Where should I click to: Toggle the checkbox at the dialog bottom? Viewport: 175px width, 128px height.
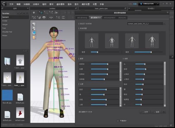tap(118, 120)
